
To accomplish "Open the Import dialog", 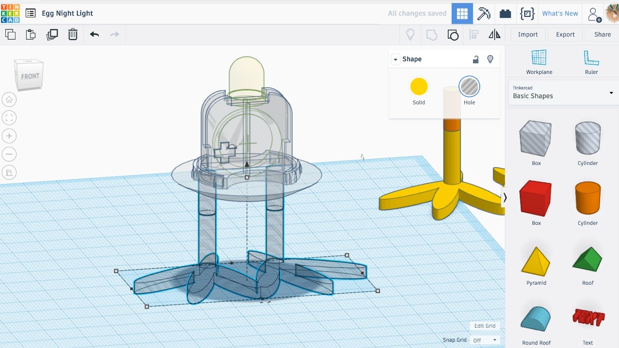I will [528, 34].
